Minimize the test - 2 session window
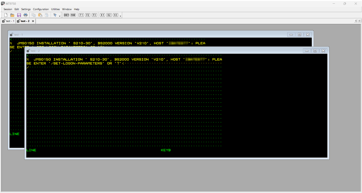The image size is (362, 193). [x=307, y=51]
